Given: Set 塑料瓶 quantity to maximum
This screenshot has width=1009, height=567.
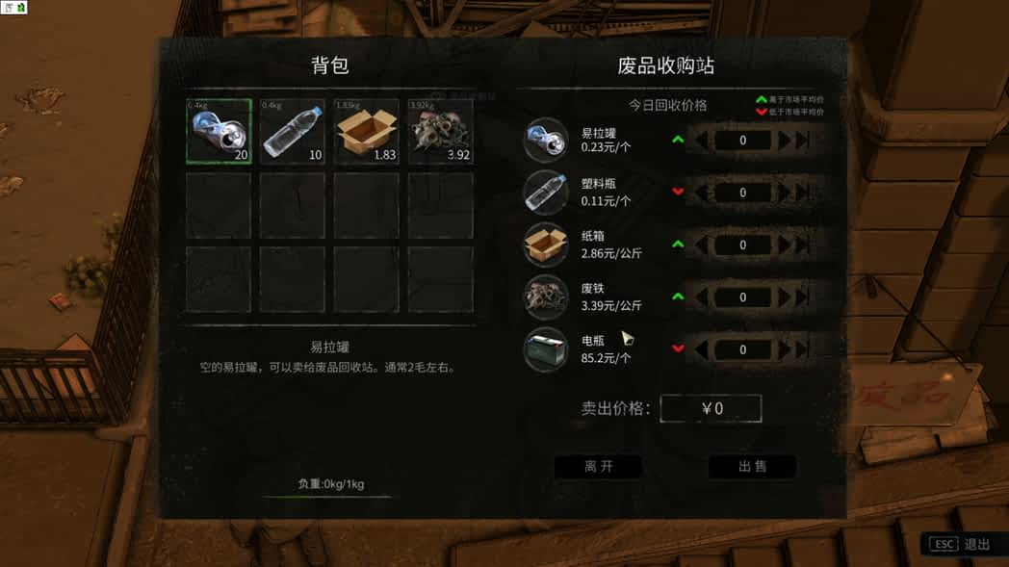Looking at the screenshot, I should point(802,193).
